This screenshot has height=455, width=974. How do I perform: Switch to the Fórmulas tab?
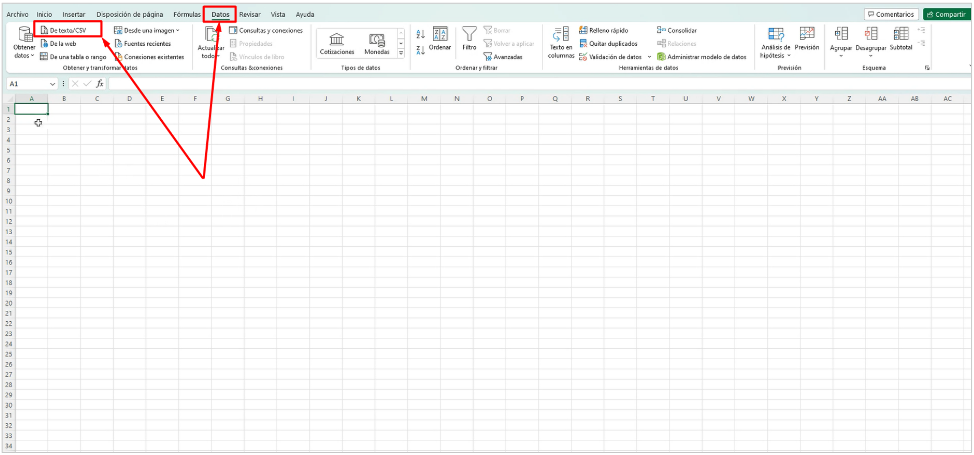tap(187, 15)
